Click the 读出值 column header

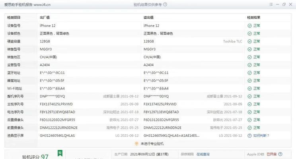coord(148,17)
